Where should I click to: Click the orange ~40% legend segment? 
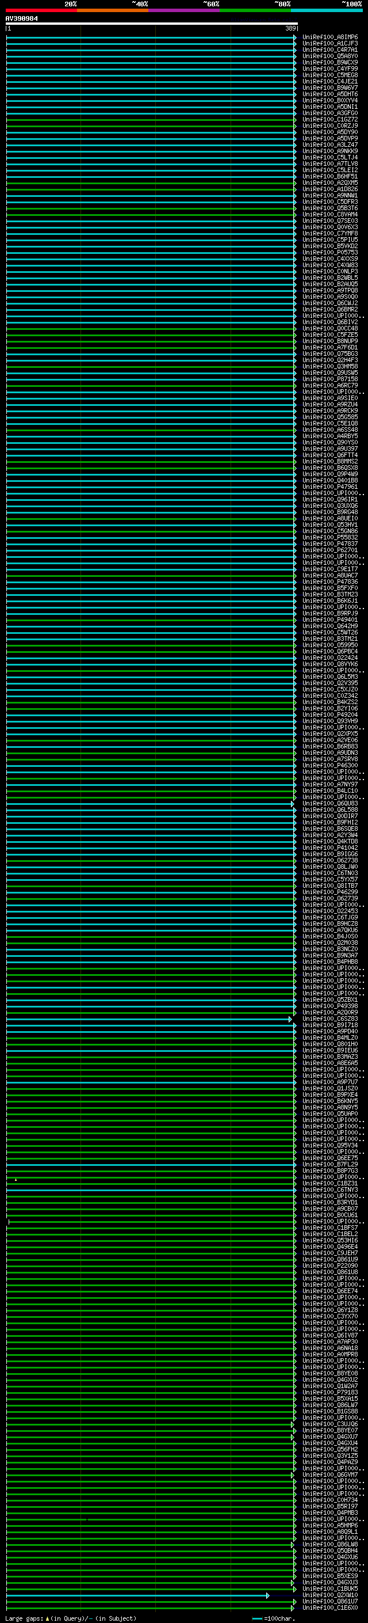coord(113,10)
